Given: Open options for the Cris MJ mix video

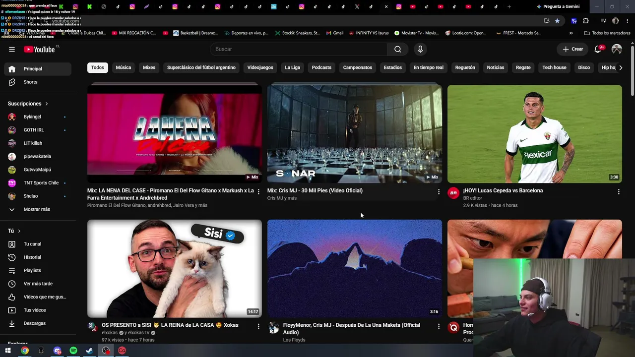Looking at the screenshot, I should (439, 191).
